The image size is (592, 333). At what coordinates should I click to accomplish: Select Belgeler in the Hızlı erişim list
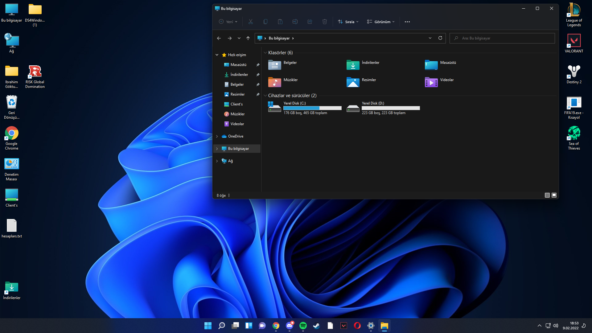click(237, 84)
